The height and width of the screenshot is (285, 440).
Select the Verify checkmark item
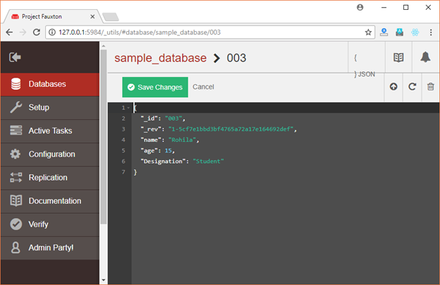[x=50, y=224]
